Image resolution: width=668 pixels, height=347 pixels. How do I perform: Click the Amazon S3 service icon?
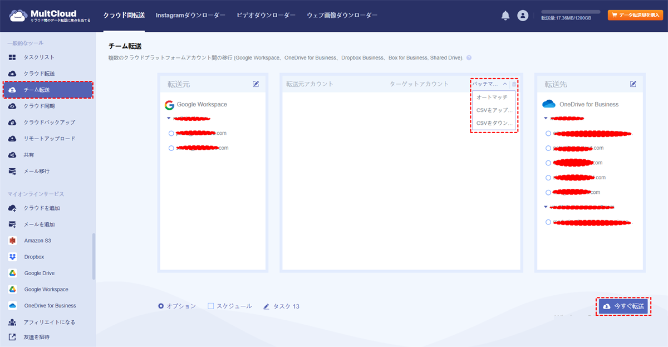tap(12, 241)
